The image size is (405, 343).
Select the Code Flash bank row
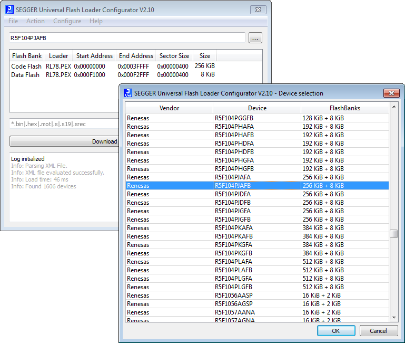tap(113, 66)
